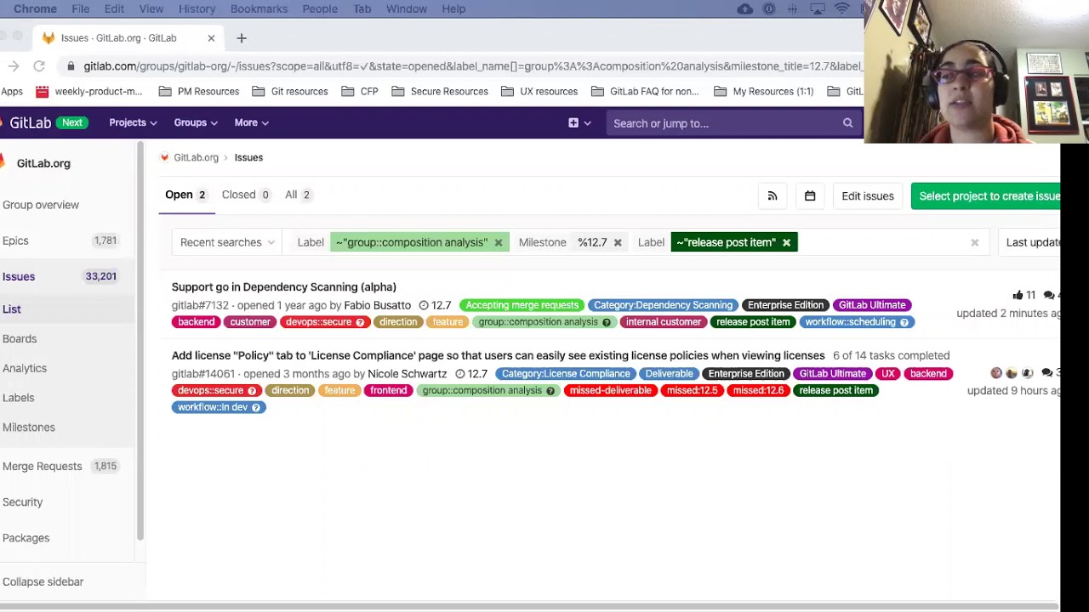This screenshot has width=1089, height=612.
Task: Open Fabio Busatto author link
Action: point(377,305)
